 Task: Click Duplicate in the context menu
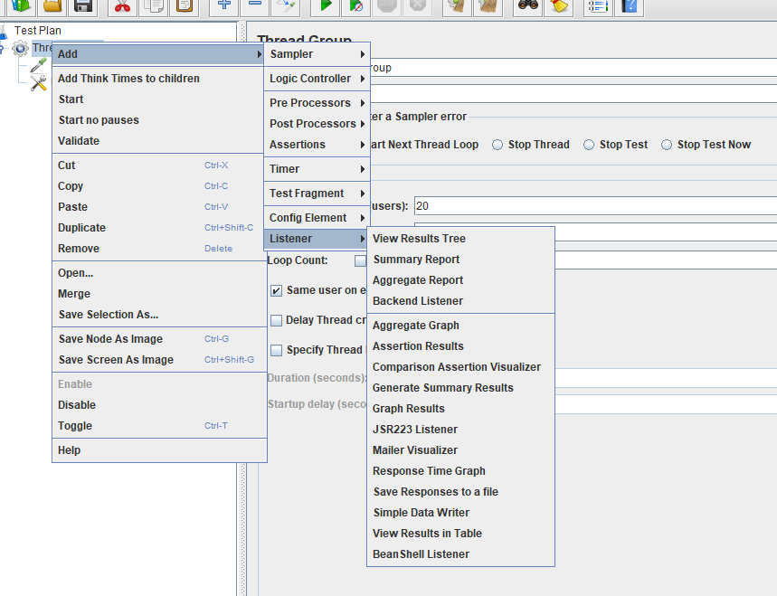(x=158, y=227)
